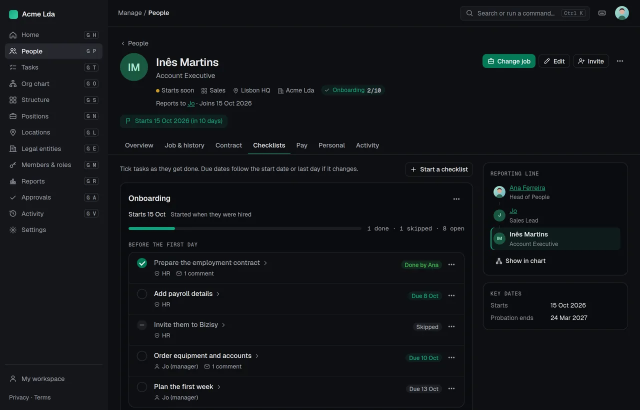Click the Locations pin icon in sidebar
The height and width of the screenshot is (410, 640).
[x=13, y=132]
